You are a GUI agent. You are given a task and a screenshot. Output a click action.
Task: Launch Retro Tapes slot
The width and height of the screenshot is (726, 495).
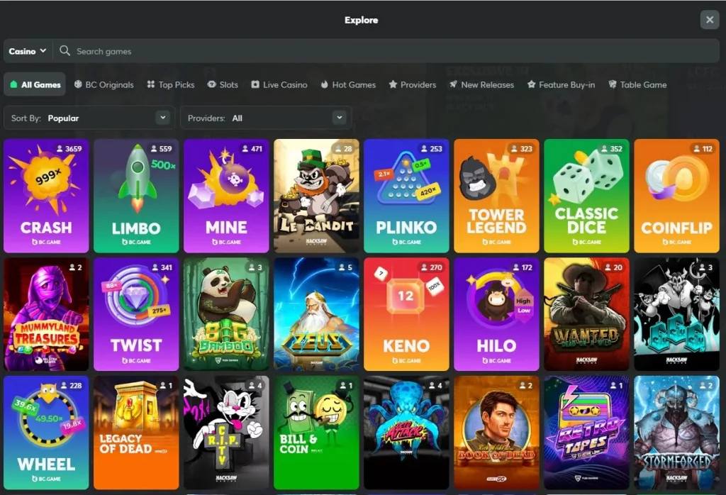[586, 433]
